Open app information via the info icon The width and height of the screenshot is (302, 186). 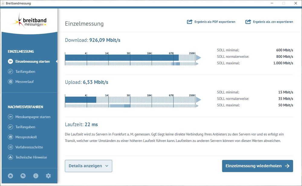(36, 176)
